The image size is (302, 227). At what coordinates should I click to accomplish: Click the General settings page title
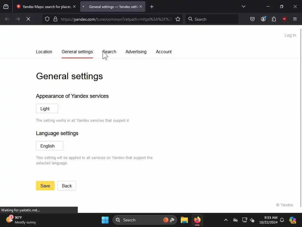(69, 76)
